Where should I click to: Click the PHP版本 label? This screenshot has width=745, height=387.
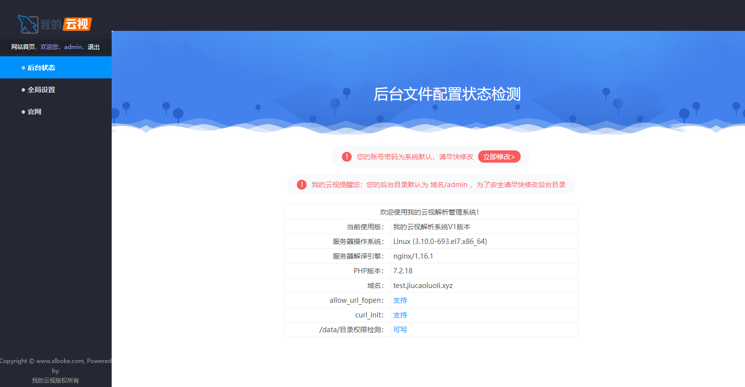point(369,271)
